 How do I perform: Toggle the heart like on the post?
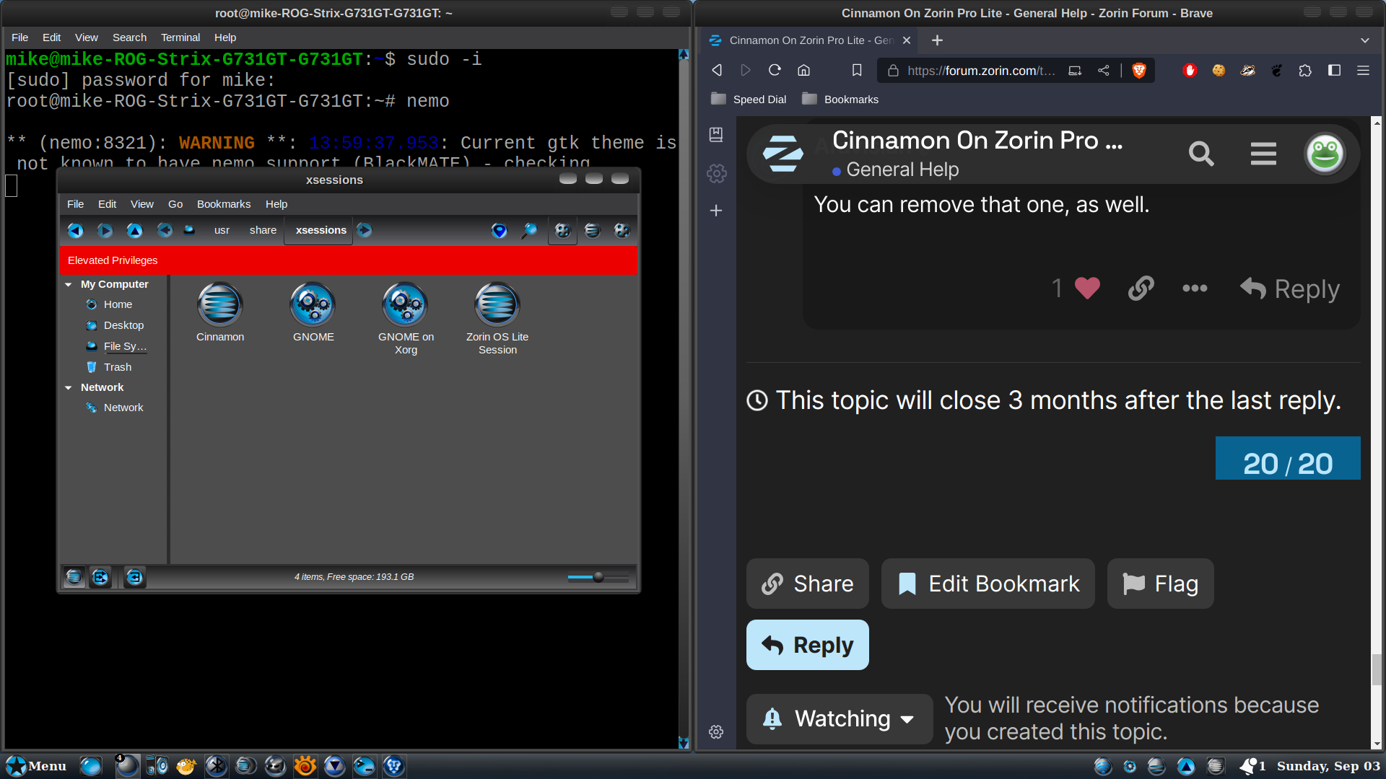point(1087,288)
